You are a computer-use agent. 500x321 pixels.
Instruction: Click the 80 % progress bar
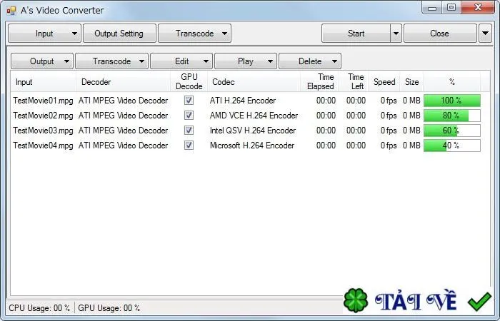[x=452, y=116]
